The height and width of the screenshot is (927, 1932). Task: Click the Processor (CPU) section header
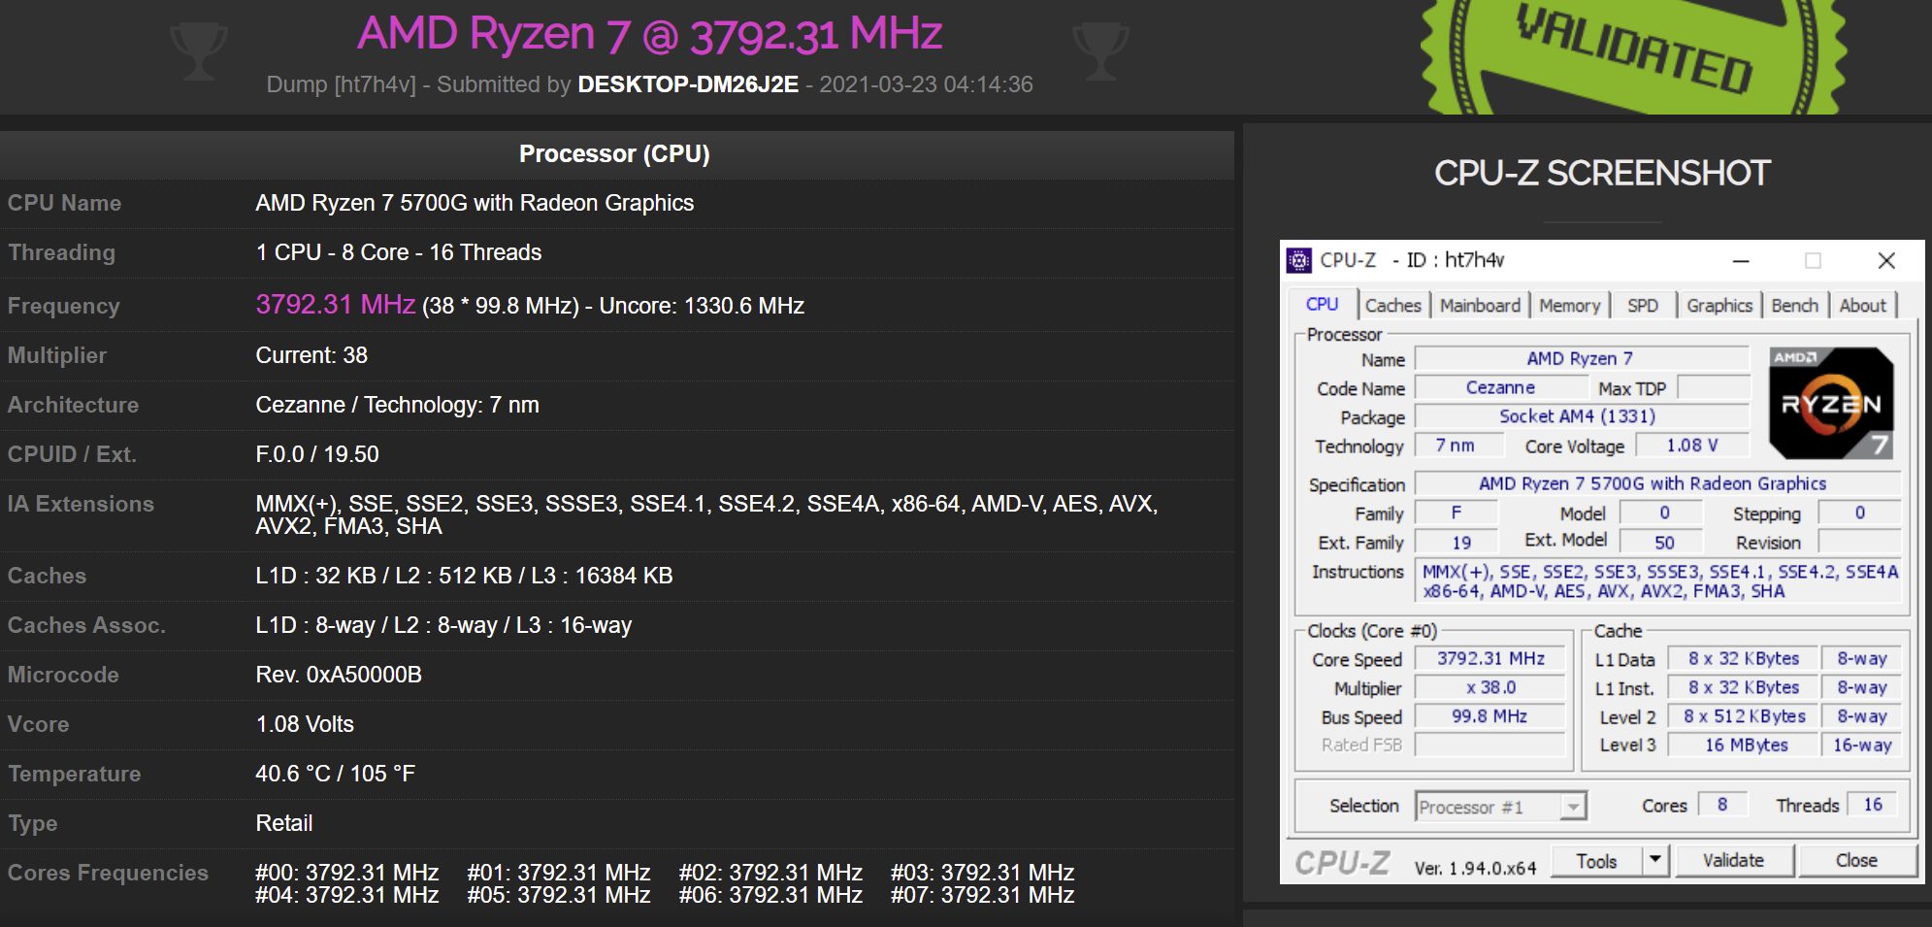point(614,153)
